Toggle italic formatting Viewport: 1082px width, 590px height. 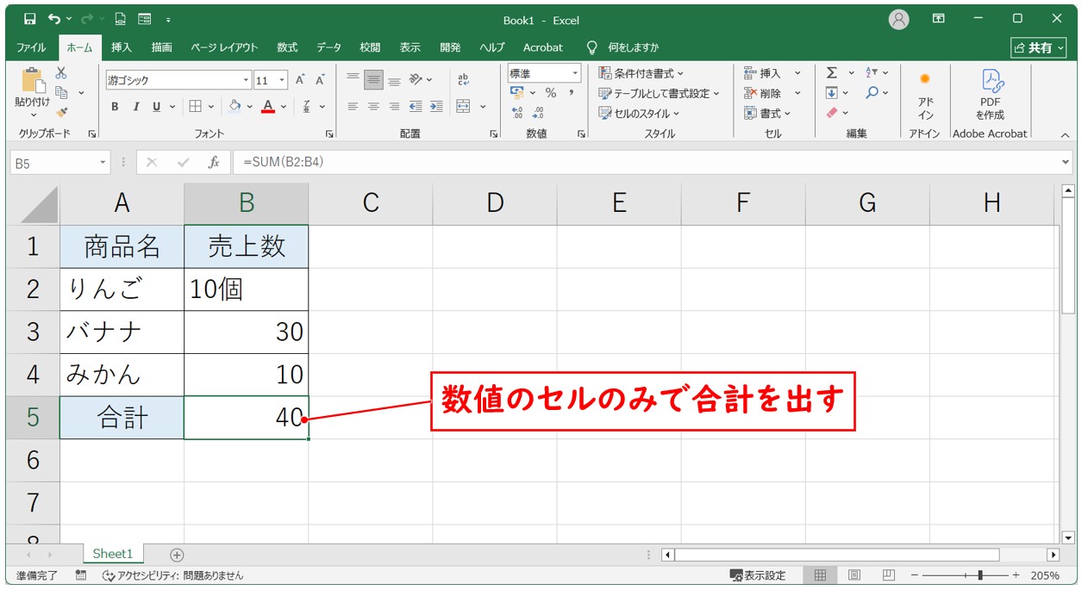pos(135,107)
